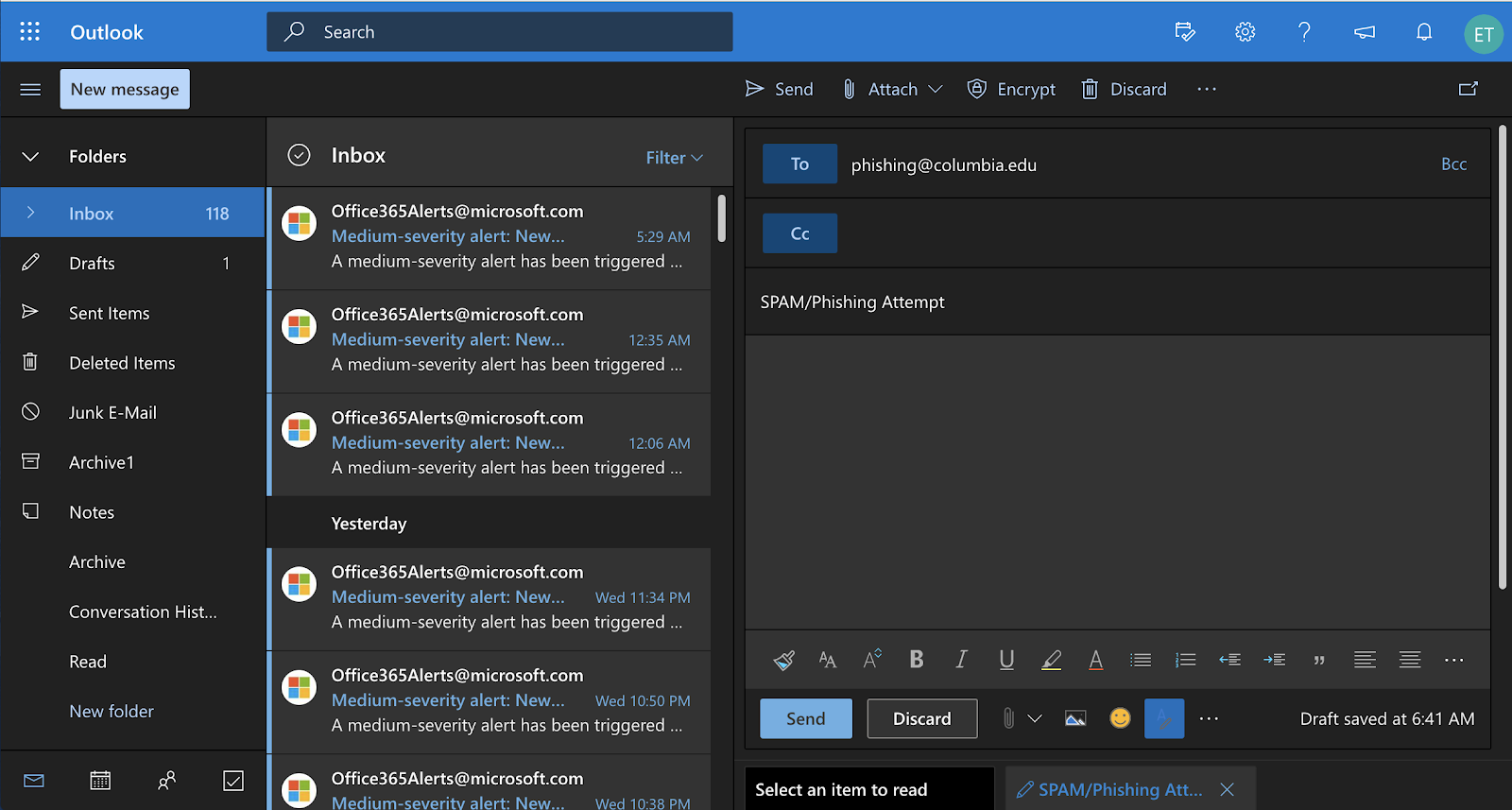
Task: Open more options beside the formatting toggle
Action: [1209, 718]
